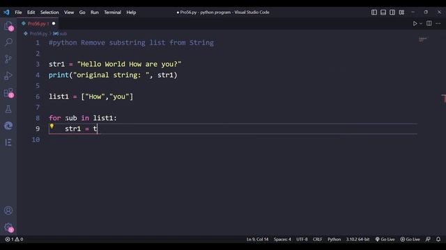Viewport: 446px width, 250px height.
Task: Click the list1 assignment on line 6
Action: 91,97
